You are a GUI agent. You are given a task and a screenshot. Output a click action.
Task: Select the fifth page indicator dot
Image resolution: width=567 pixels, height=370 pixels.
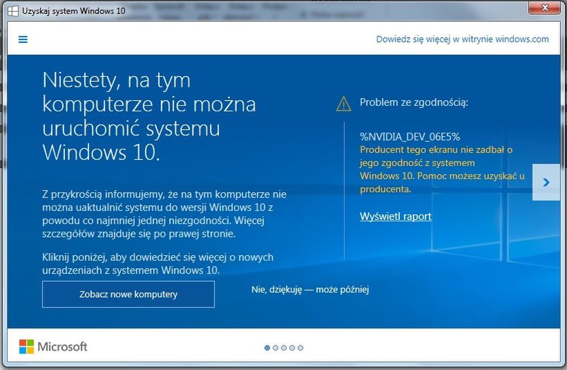pyautogui.click(x=300, y=348)
